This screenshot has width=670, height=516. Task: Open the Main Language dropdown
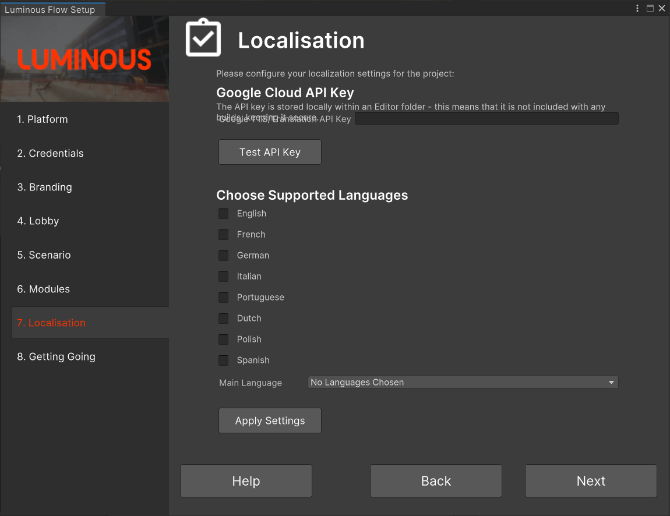(463, 383)
